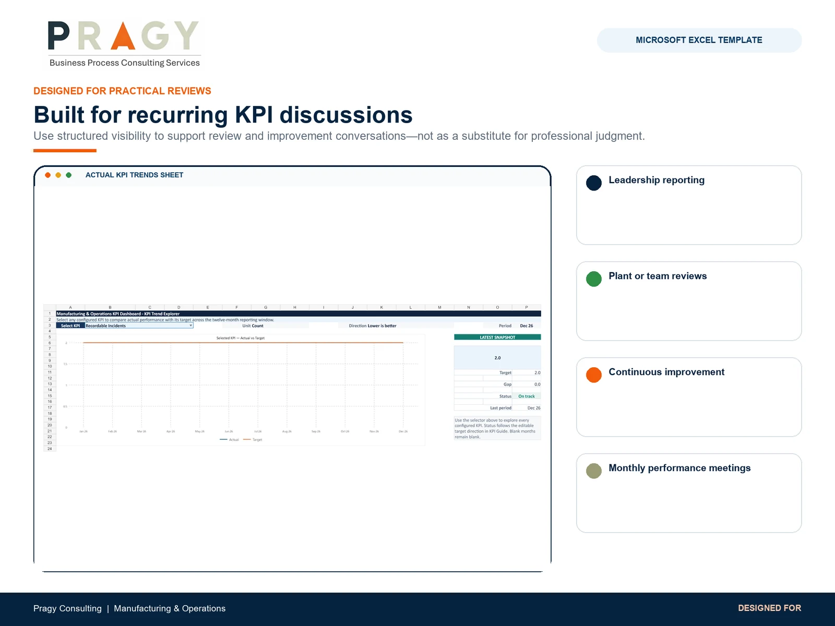Select column header B
This screenshot has width=835, height=626.
[x=110, y=307]
